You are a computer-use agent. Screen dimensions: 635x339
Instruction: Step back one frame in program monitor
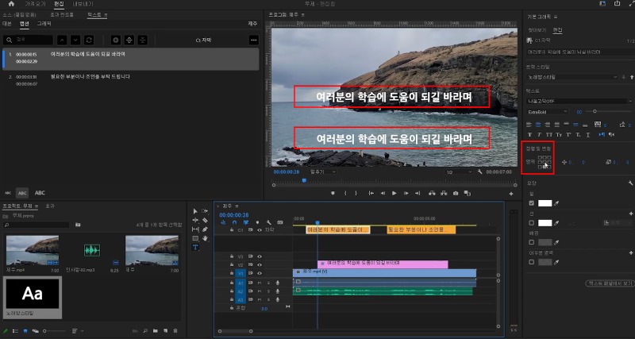click(383, 193)
